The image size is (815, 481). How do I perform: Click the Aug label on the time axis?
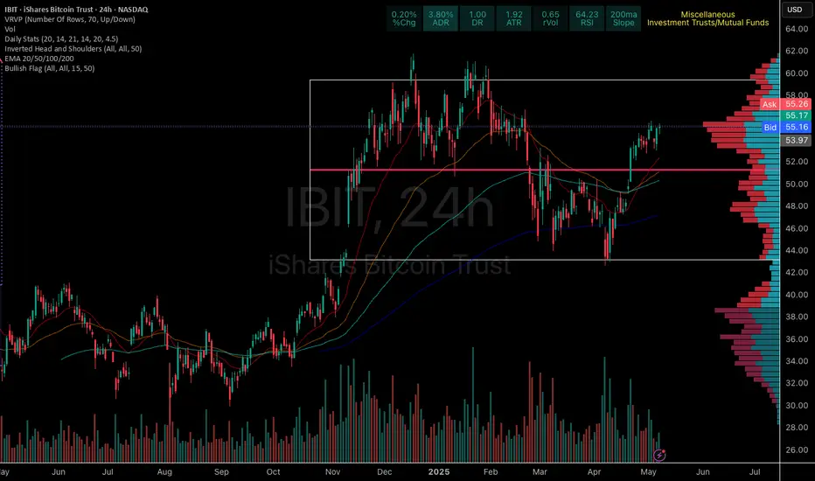(x=164, y=472)
